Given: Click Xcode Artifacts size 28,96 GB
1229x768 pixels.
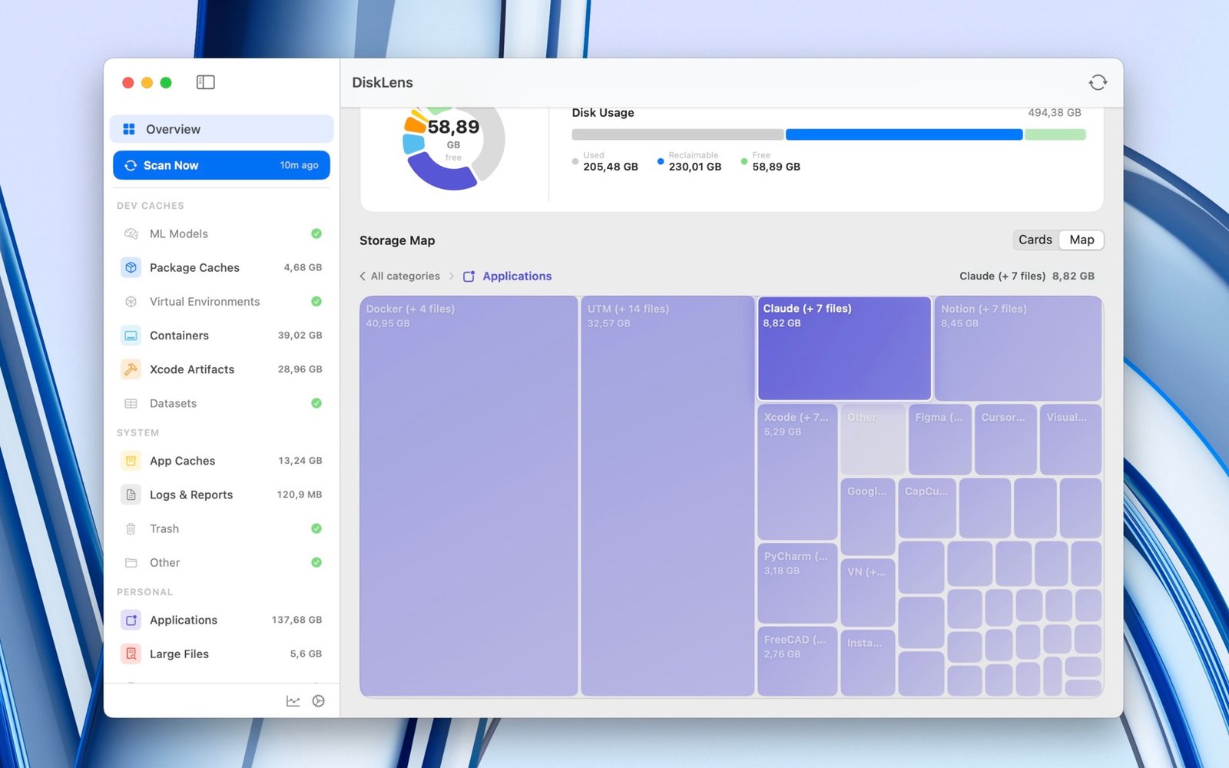Looking at the screenshot, I should (x=300, y=369).
